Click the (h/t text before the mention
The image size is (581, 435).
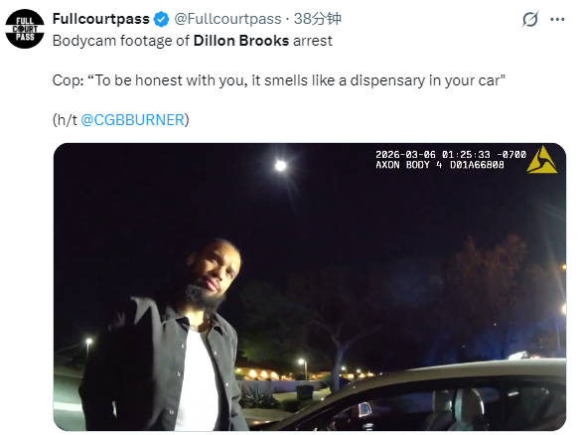point(65,120)
